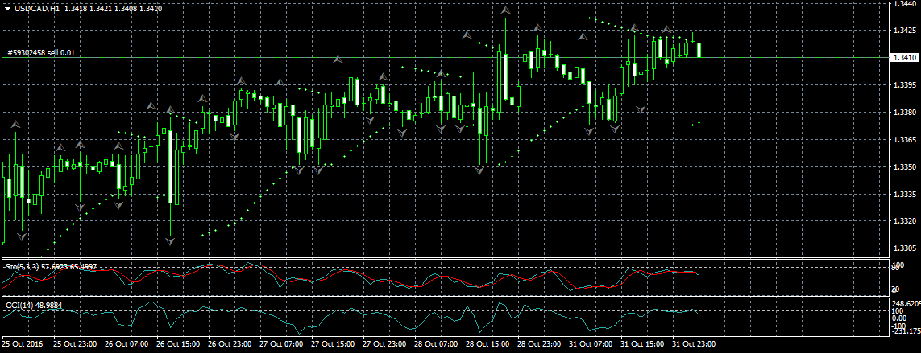
Task: Click the 1.3440 price scale label
Action: coord(904,5)
